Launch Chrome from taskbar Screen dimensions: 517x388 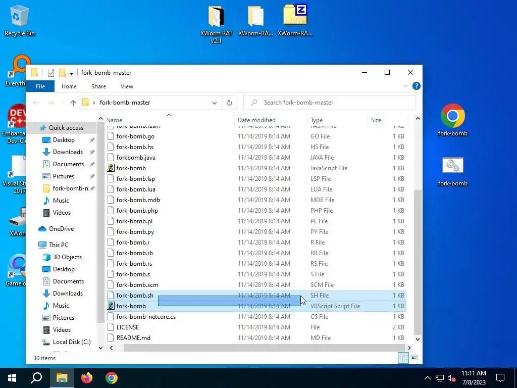[x=112, y=378]
